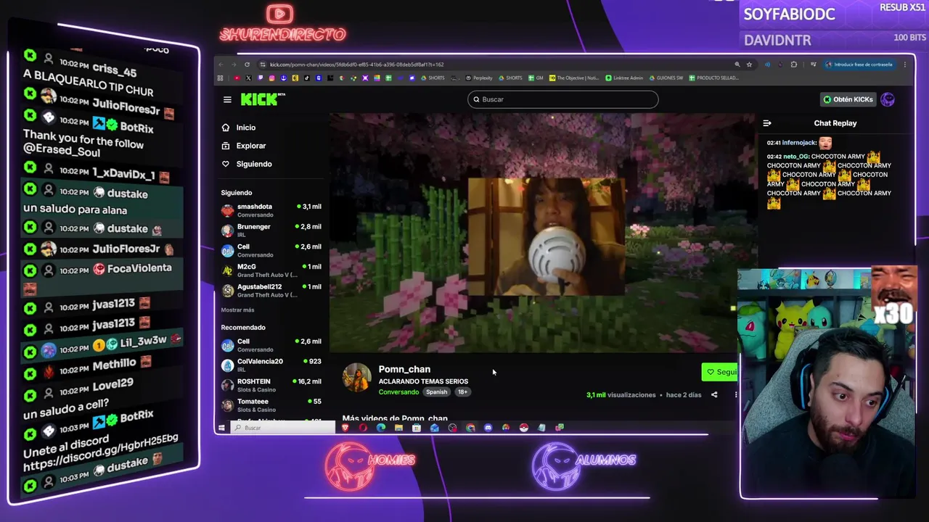
Task: Click the Spanish language tag
Action: tap(436, 392)
